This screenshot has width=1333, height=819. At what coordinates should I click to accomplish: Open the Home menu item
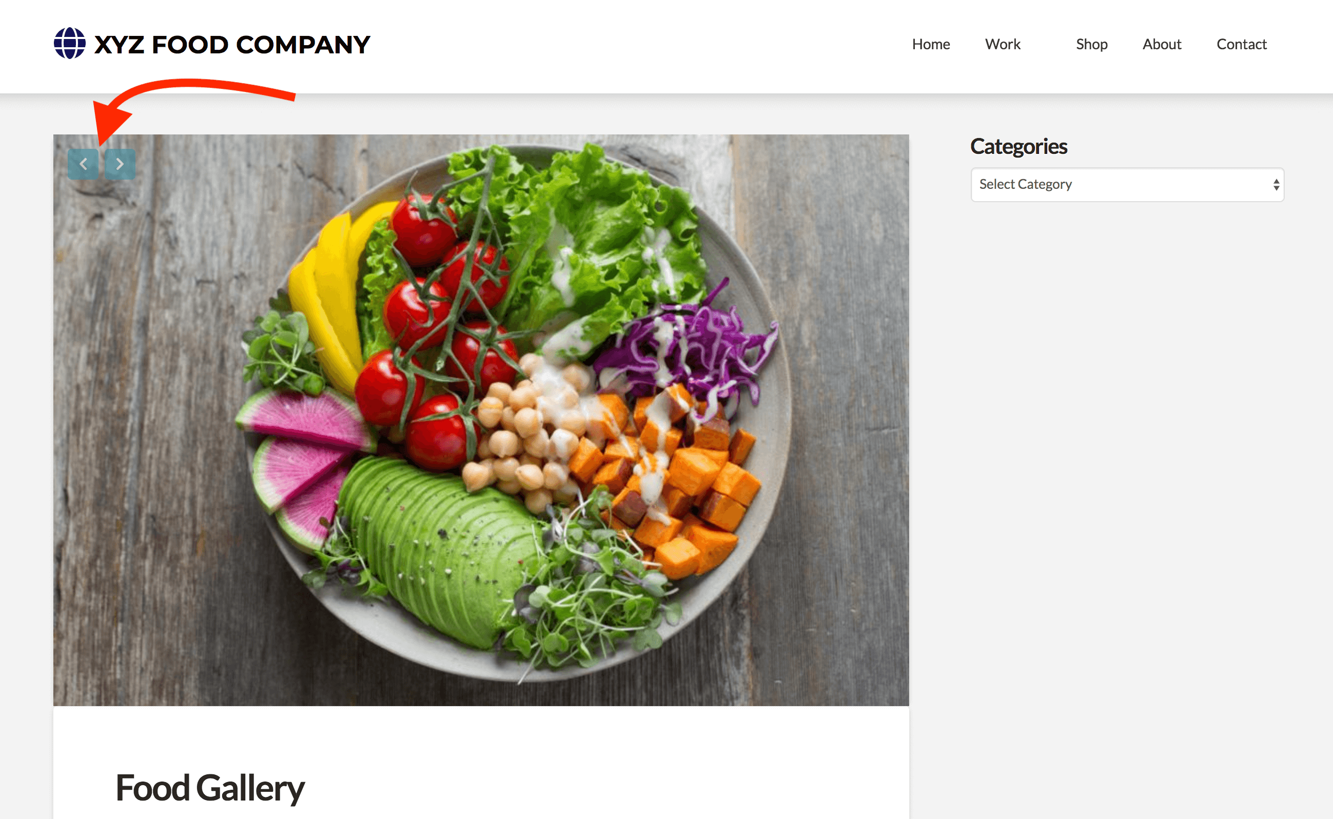(x=931, y=44)
